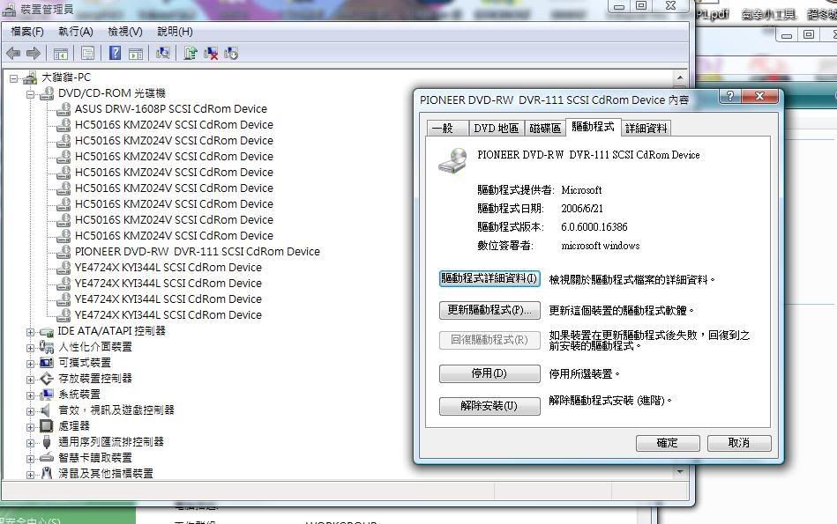Screen dimensions: 837x524
Task: Select ASUS DRW-1608P SCSI CdRom Device
Action: tap(171, 108)
